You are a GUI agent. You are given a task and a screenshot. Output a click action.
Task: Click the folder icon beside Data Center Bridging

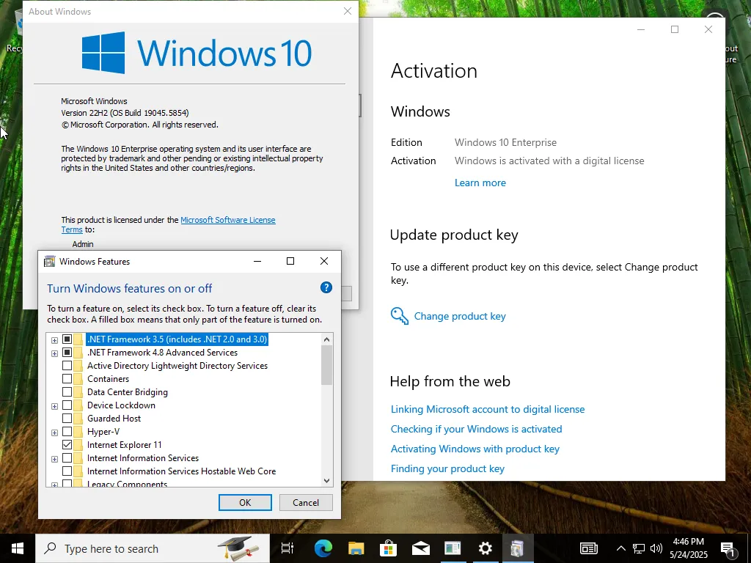[78, 392]
